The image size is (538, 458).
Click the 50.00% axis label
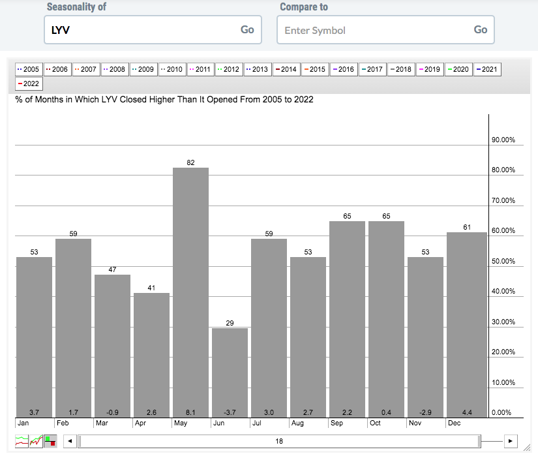click(503, 261)
